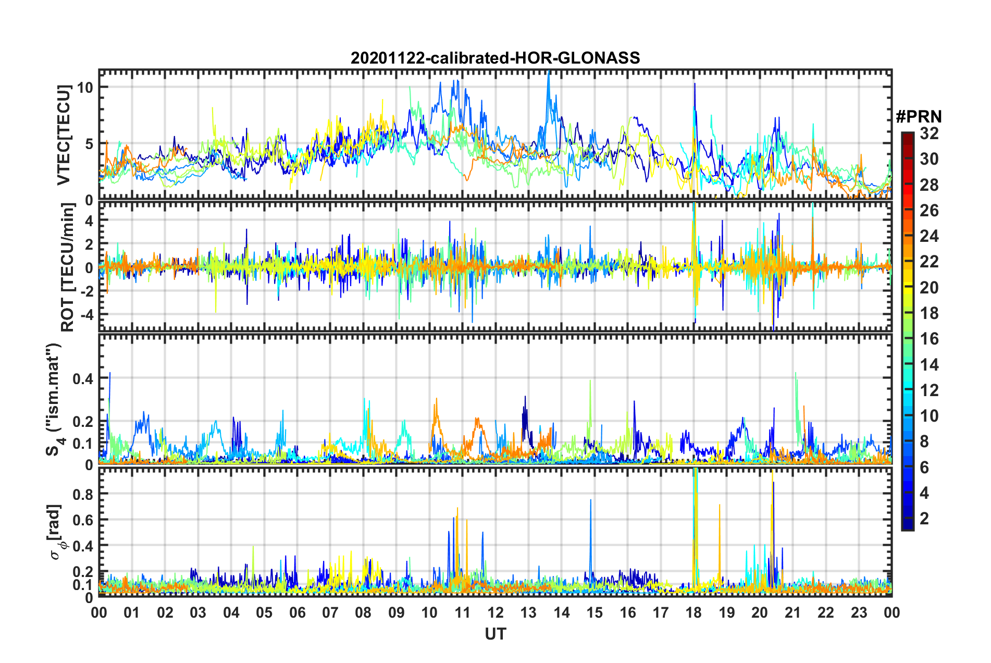
Task: Click the 10 tick label on the VTEC axis
Action: 85,87
